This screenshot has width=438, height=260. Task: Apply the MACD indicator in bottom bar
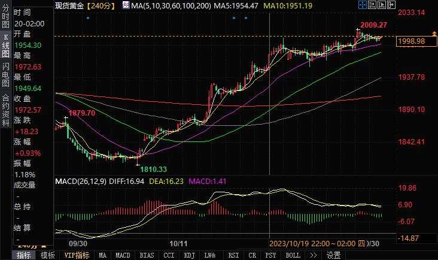123,255
